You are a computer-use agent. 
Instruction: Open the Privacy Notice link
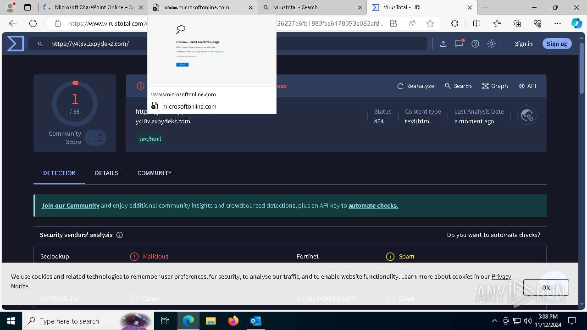501,276
